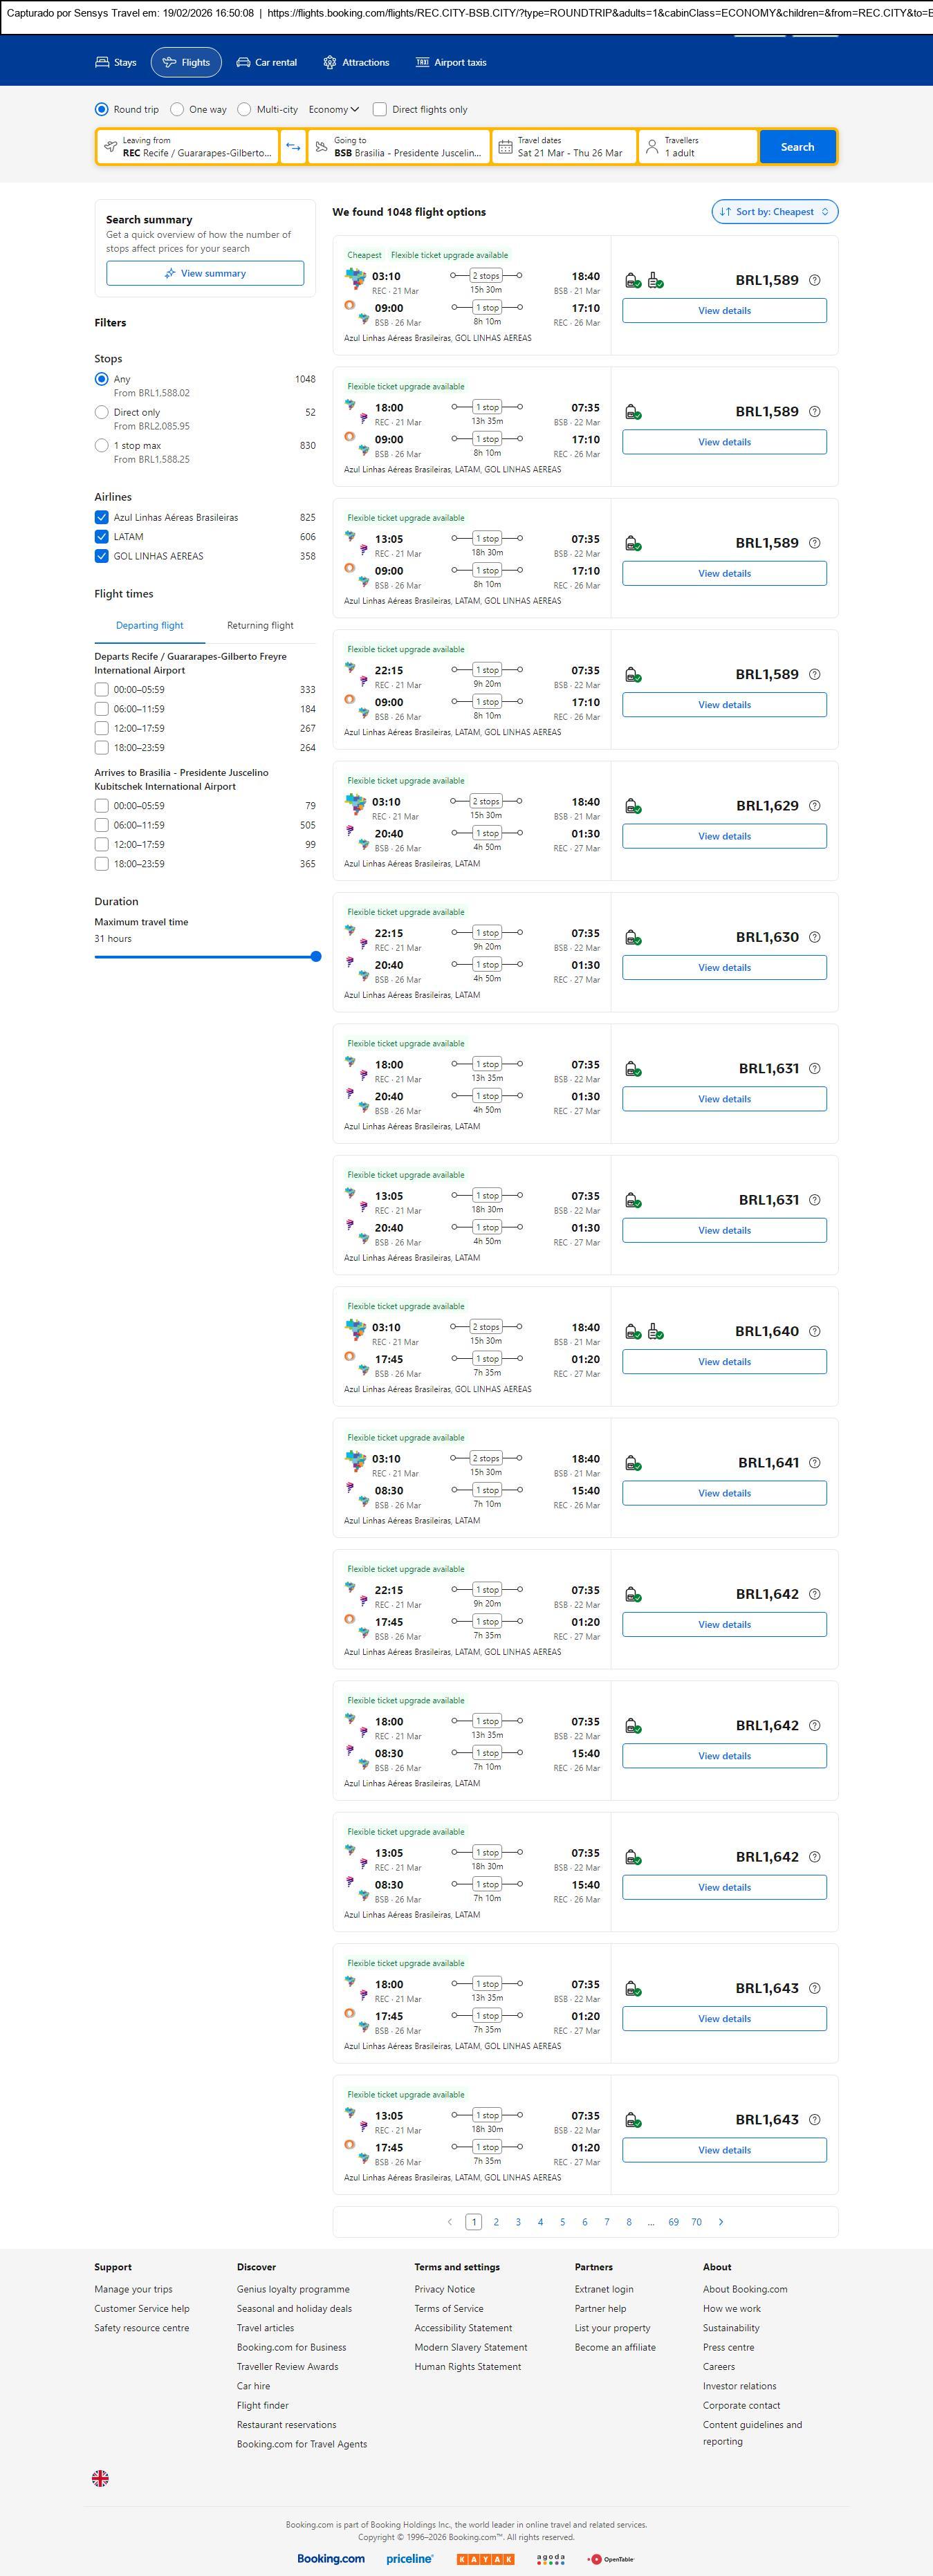Screen dimensions: 933x2576
Task: Open the Sort by: Cheapest dropdown
Action: [x=774, y=212]
